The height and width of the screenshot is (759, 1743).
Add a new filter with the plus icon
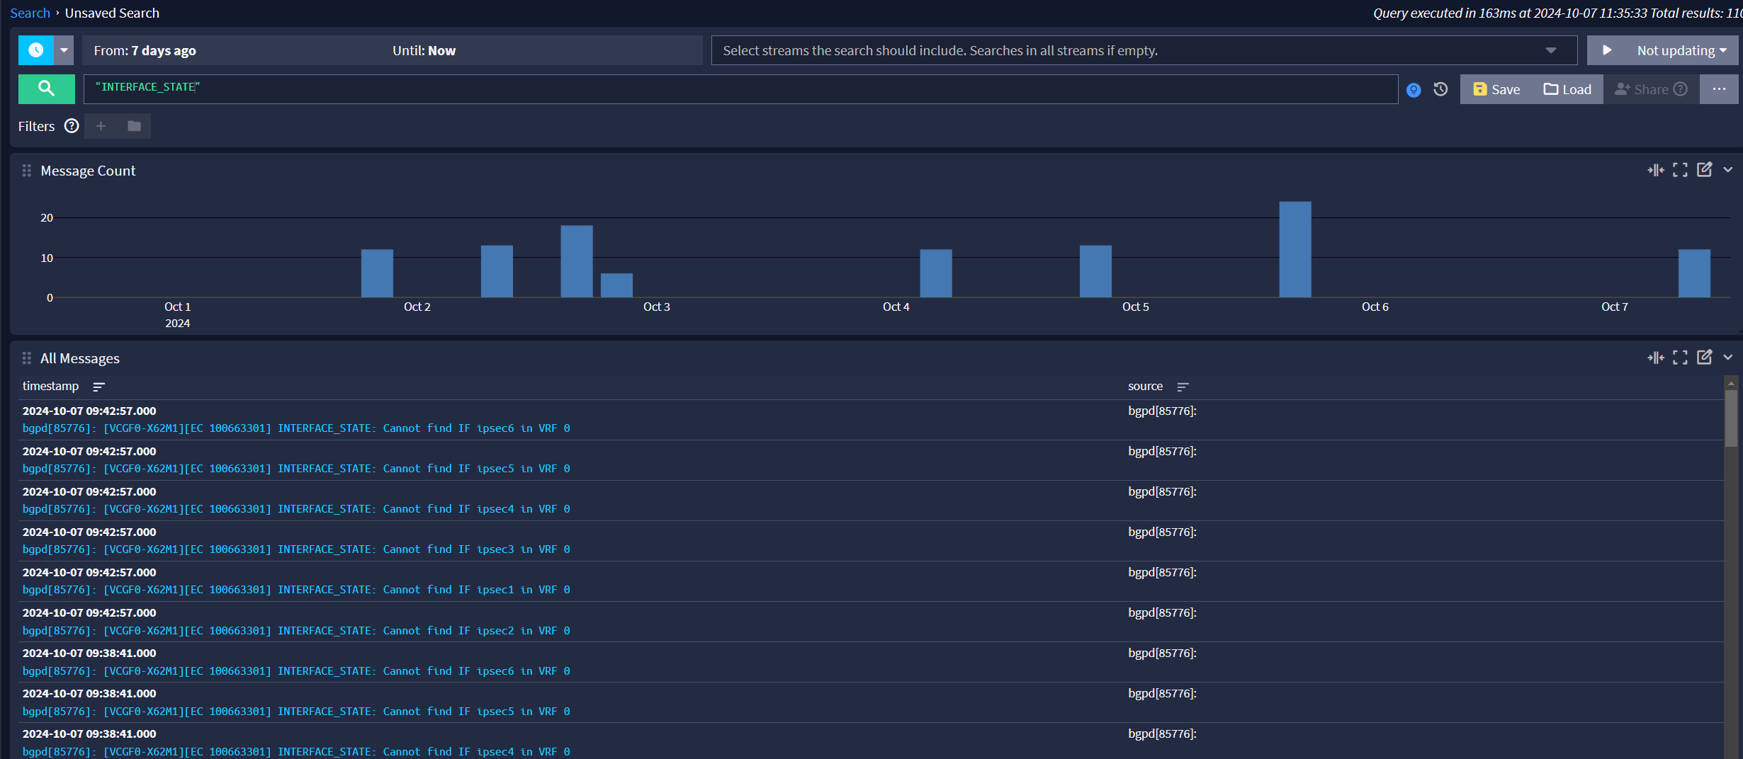pyautogui.click(x=101, y=126)
